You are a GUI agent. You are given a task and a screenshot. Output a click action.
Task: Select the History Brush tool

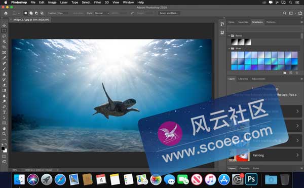[4, 80]
